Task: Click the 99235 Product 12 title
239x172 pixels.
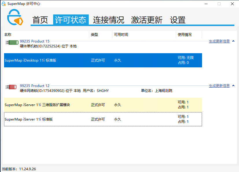Action: (35, 86)
